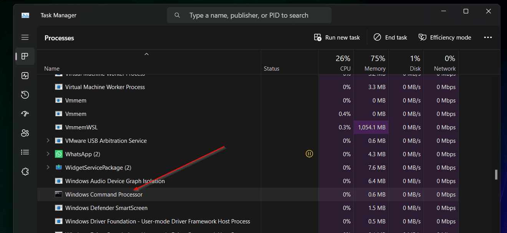The height and width of the screenshot is (233, 507).
Task: Sort processes by the Status column
Action: click(x=290, y=62)
